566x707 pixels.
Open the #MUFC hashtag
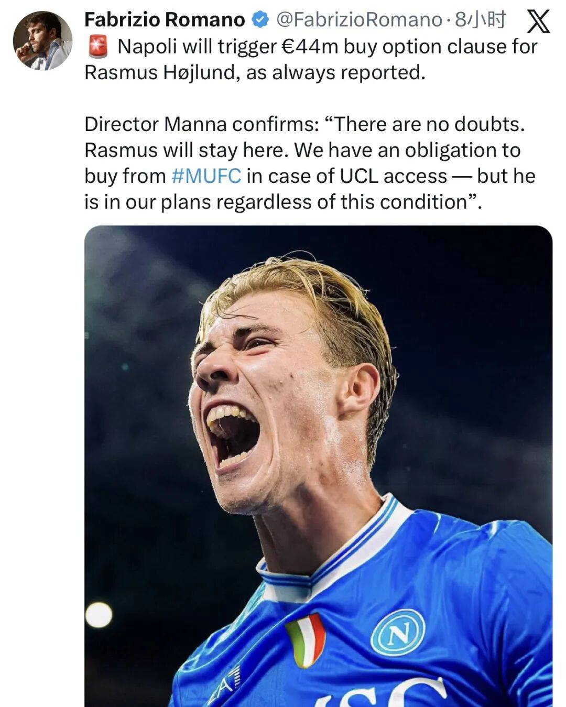(206, 176)
